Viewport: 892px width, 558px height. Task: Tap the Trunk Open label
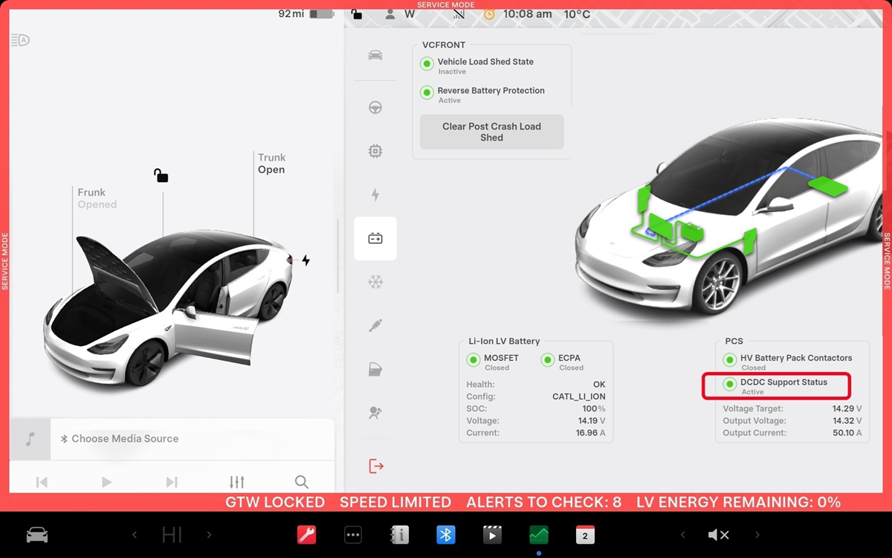click(271, 164)
